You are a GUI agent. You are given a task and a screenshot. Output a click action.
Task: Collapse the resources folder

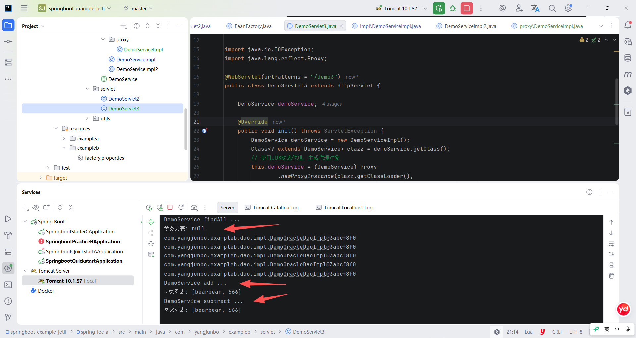point(56,128)
